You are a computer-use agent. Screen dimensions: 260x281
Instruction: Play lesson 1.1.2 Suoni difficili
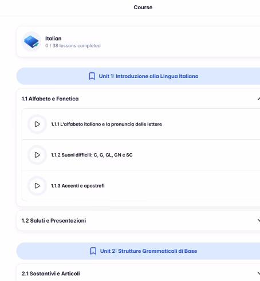(37, 155)
